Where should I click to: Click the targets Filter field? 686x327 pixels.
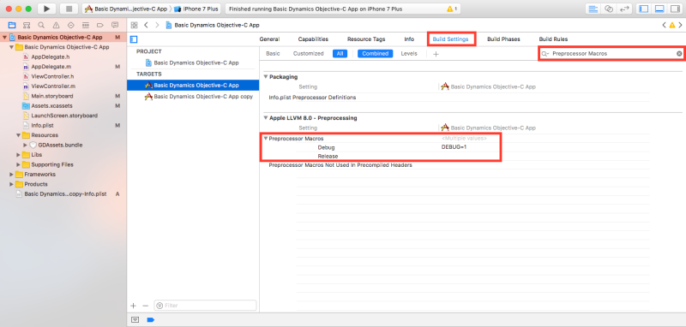click(206, 306)
